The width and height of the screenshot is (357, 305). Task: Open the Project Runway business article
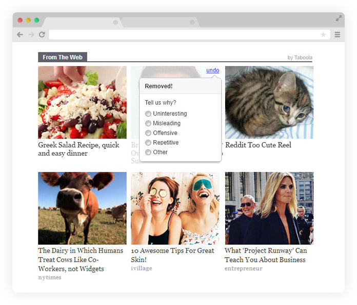click(266, 255)
